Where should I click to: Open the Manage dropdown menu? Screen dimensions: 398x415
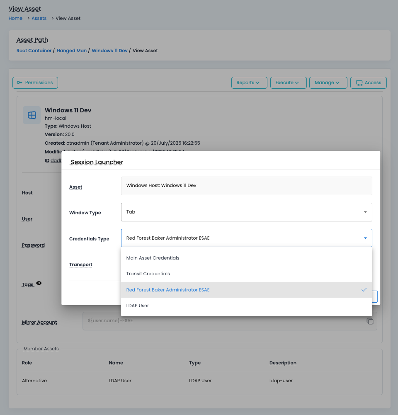(328, 83)
